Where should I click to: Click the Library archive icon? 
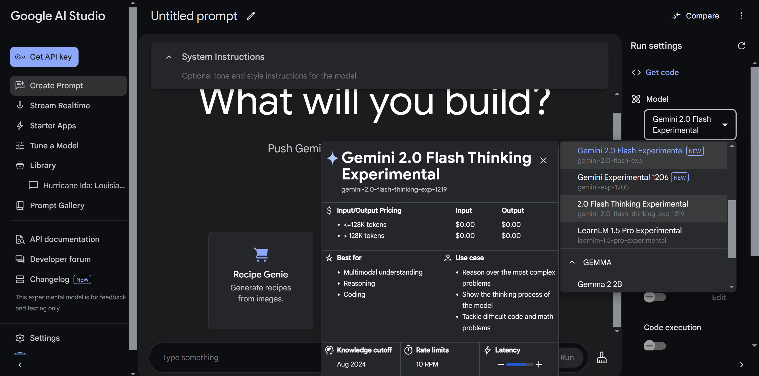click(20, 165)
